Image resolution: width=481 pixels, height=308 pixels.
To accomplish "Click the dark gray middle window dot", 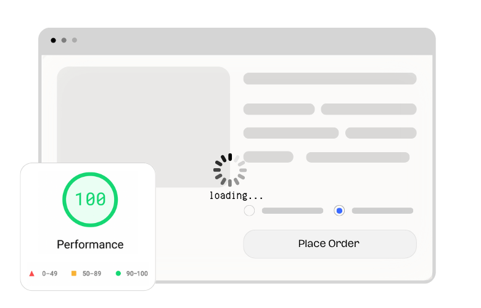I will pyautogui.click(x=64, y=40).
